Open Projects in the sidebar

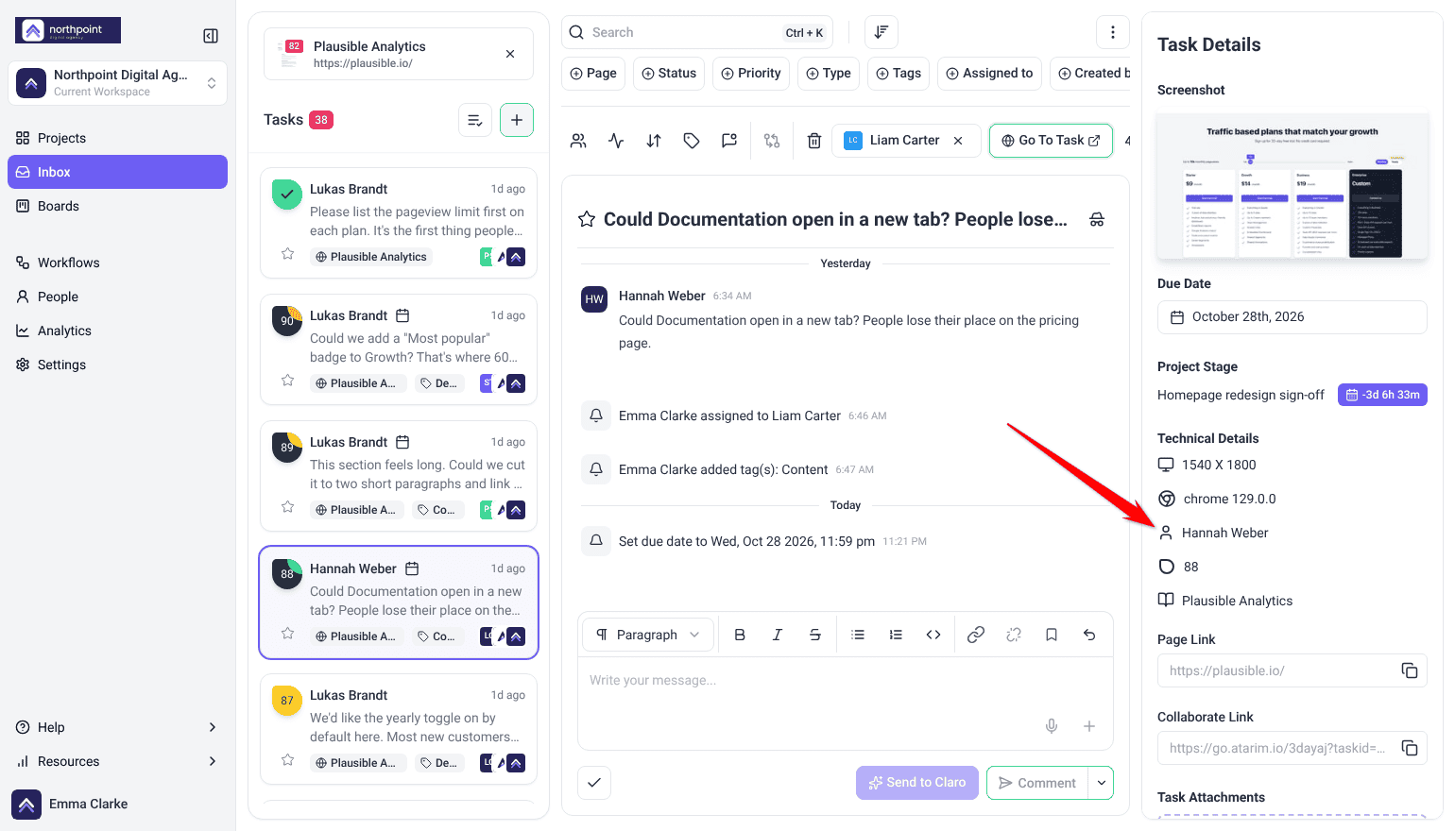(117, 138)
